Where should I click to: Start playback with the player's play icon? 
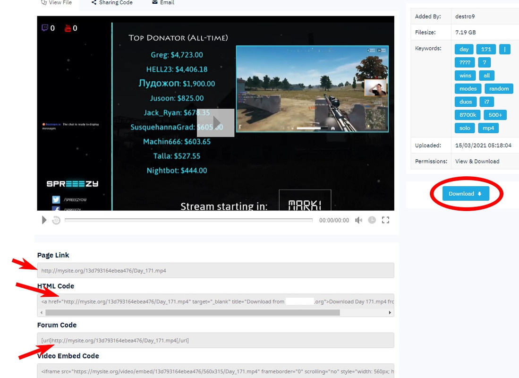point(44,220)
